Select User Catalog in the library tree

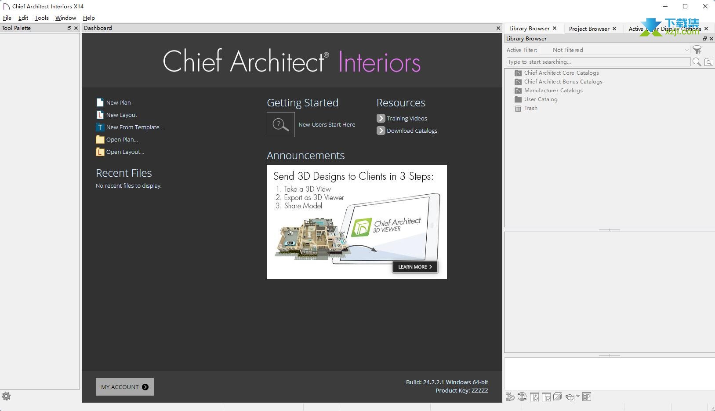coord(541,99)
